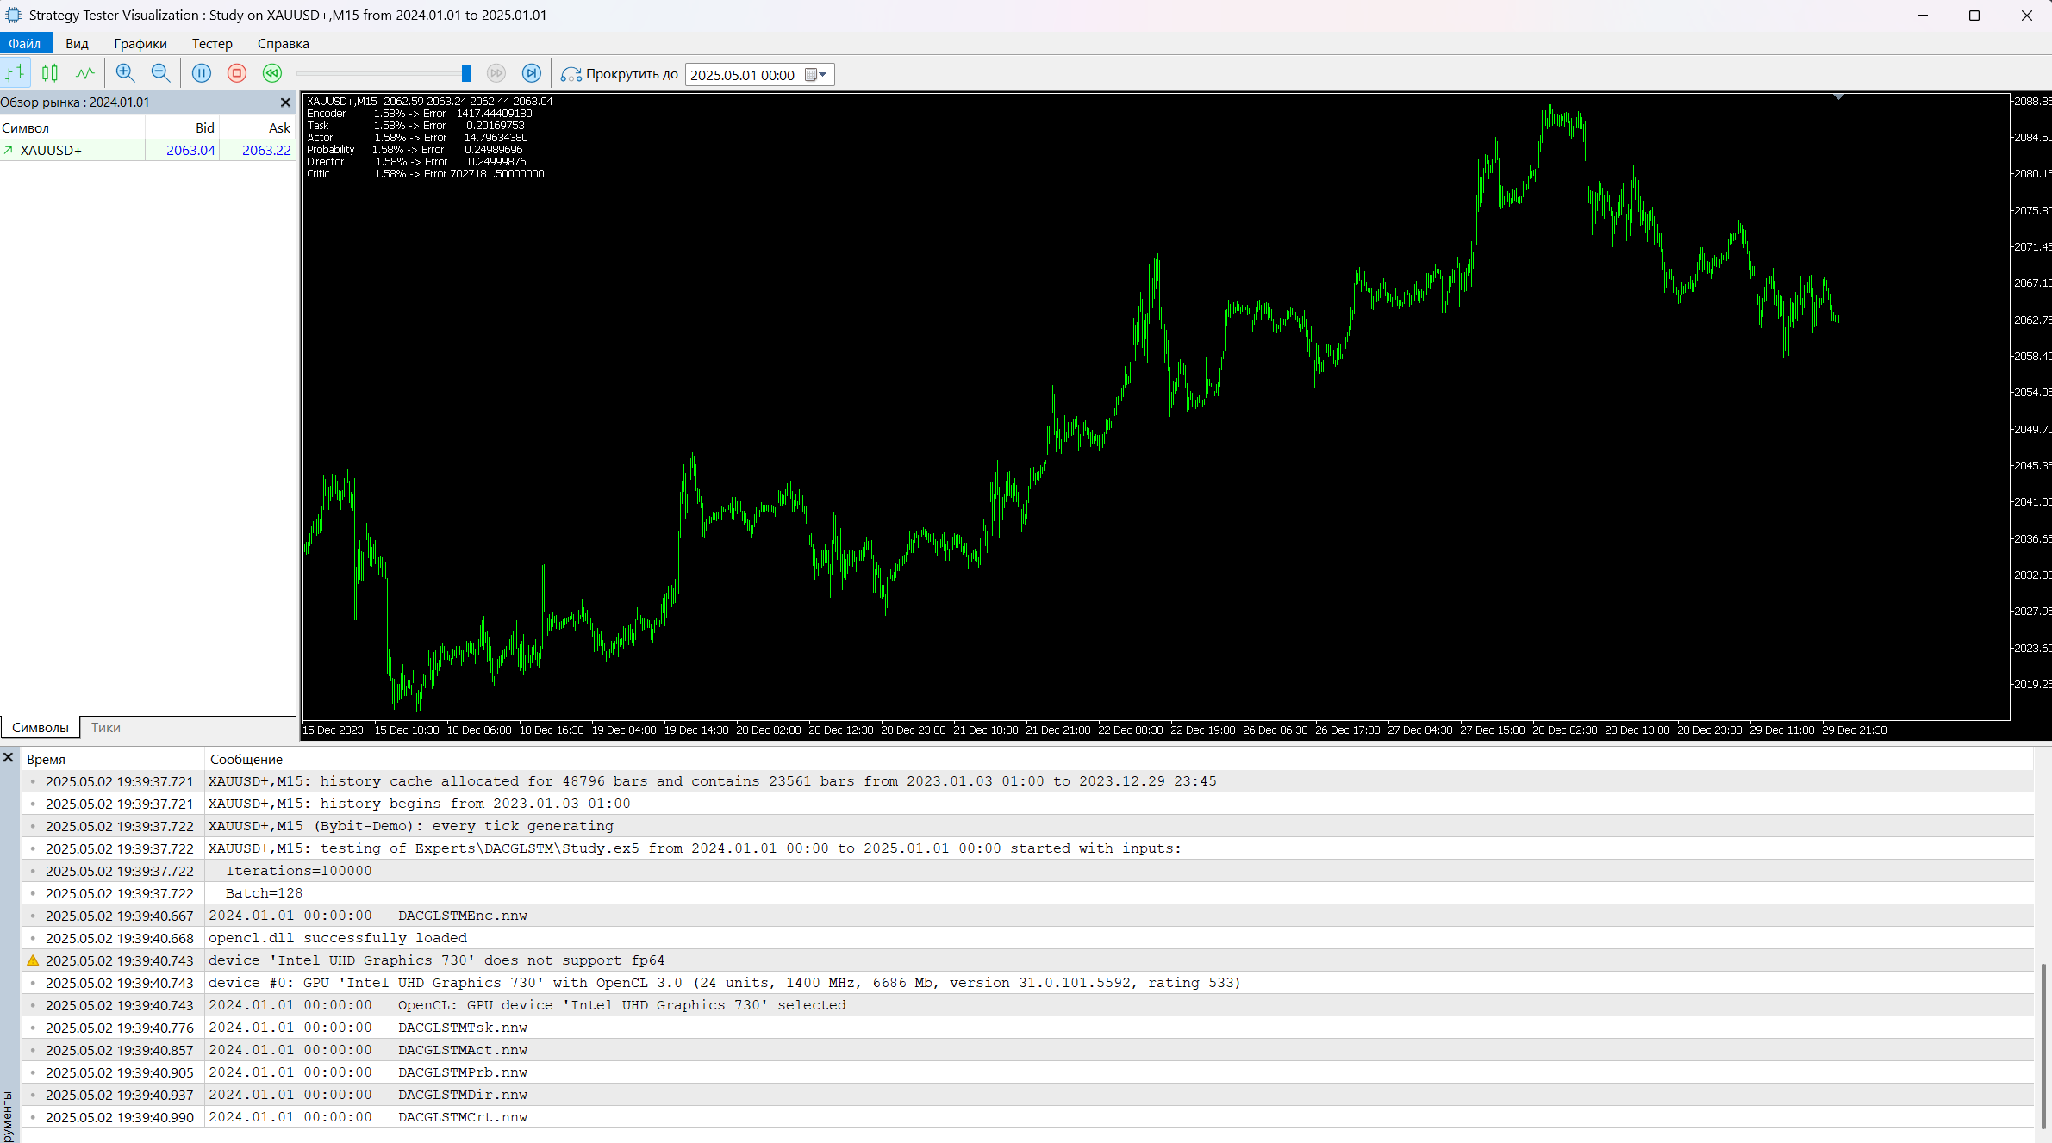2052x1143 pixels.
Task: Click the Critic error line on chart
Action: pos(426,174)
